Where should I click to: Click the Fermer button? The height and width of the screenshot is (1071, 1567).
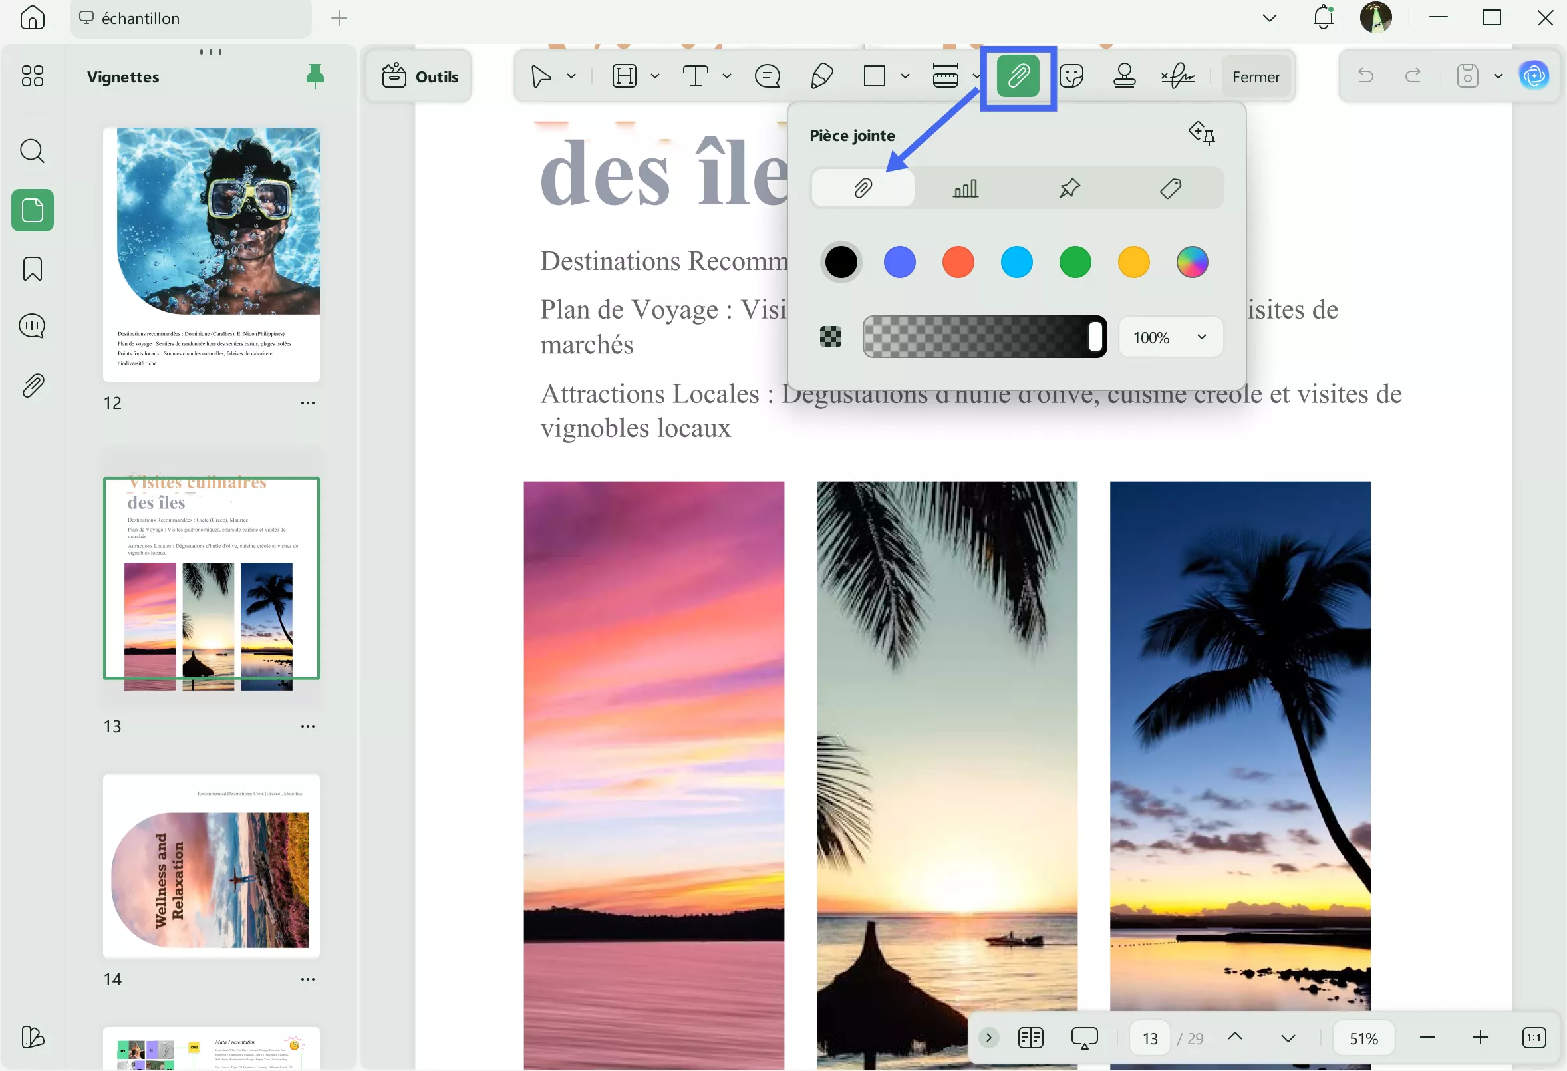[1256, 77]
